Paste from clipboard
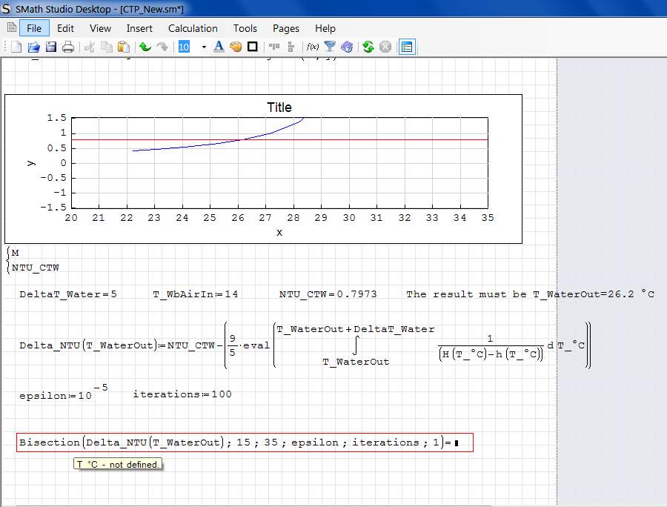 coord(124,47)
